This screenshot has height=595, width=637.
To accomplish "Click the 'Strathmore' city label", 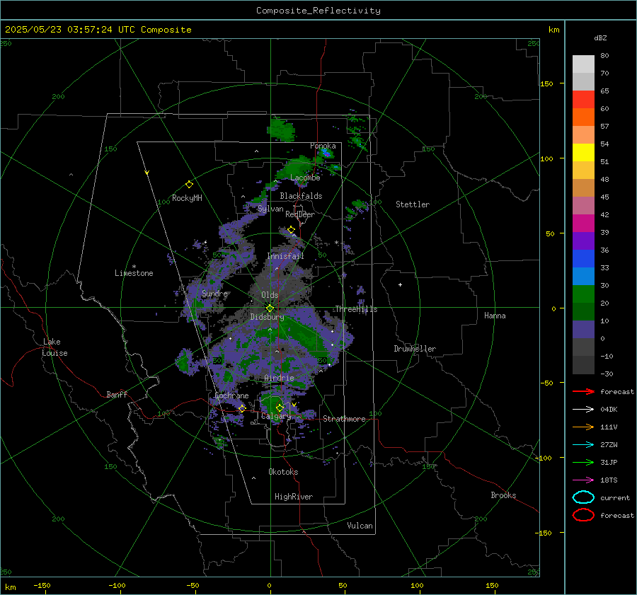I will (x=344, y=419).
